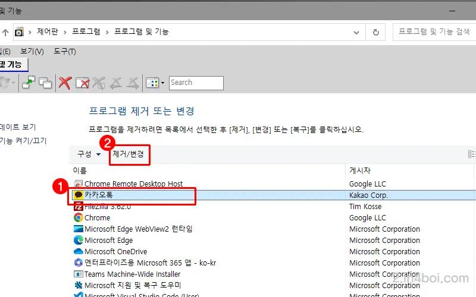Expand the address bar history dropdown
Image resolution: width=476 pixels, height=297 pixels.
[x=356, y=32]
